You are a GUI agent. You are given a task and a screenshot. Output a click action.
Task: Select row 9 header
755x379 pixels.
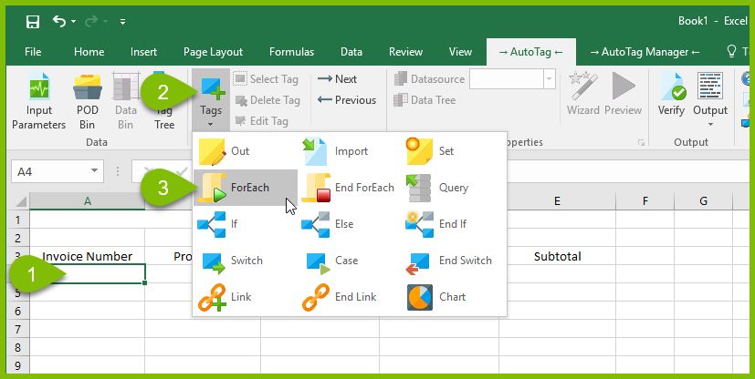pos(18,366)
